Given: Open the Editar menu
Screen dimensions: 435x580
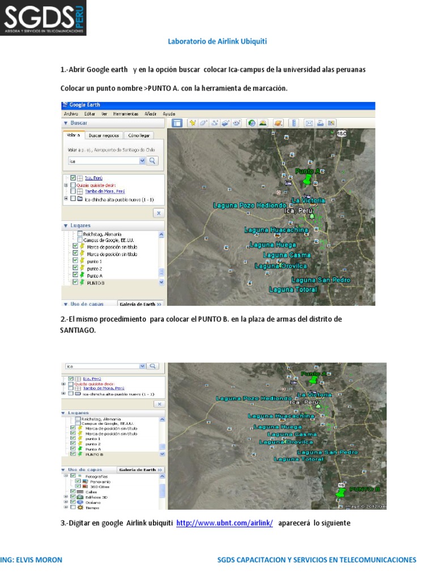Looking at the screenshot, I should coord(89,114).
